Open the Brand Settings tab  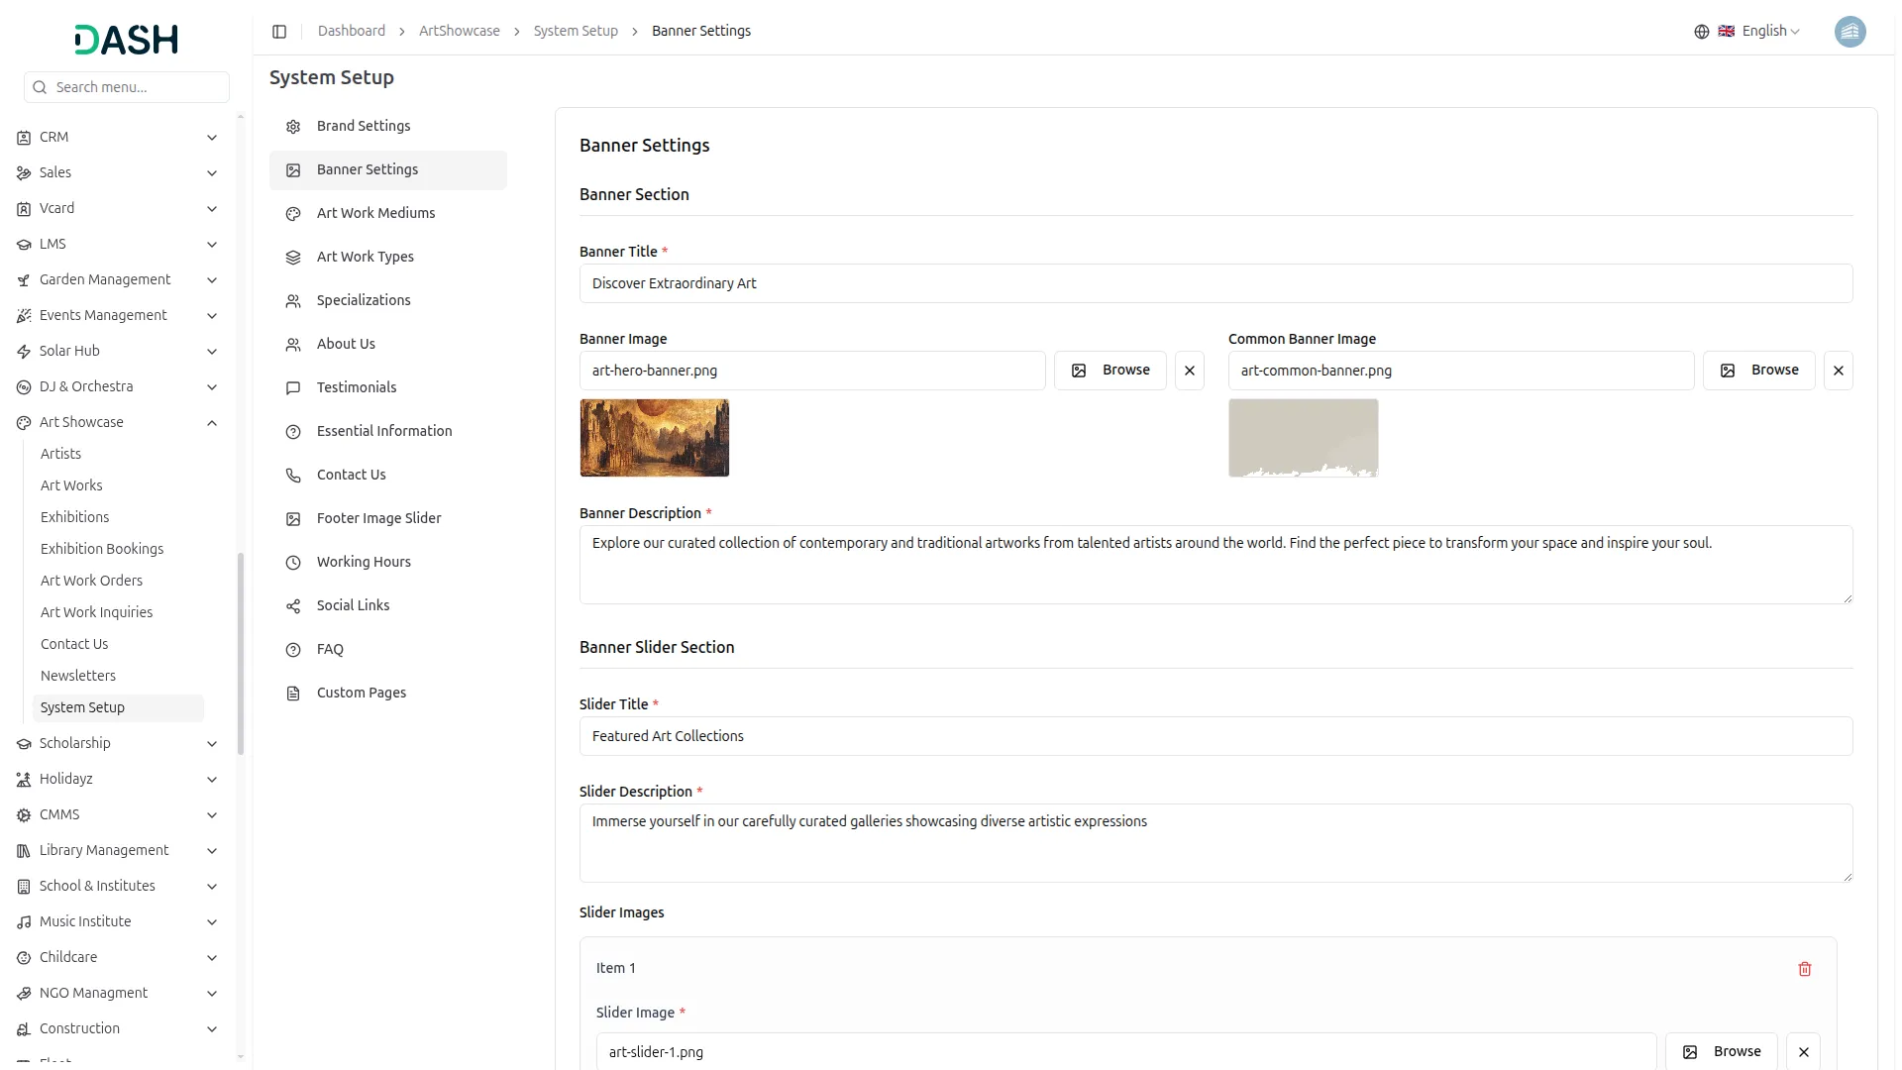tap(364, 126)
